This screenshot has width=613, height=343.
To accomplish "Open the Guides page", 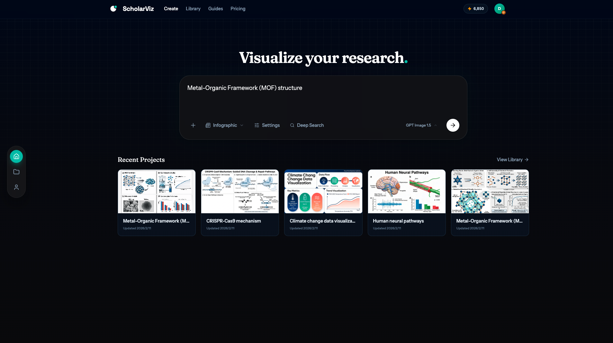I will pos(215,9).
